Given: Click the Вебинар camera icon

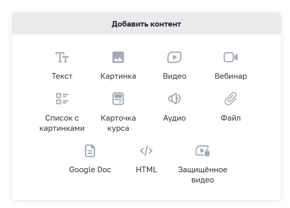Looking at the screenshot, I should [231, 57].
